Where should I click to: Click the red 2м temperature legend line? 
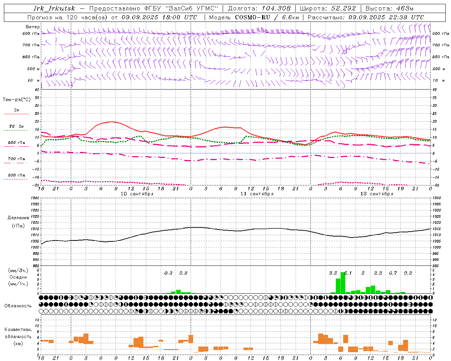coord(16,114)
